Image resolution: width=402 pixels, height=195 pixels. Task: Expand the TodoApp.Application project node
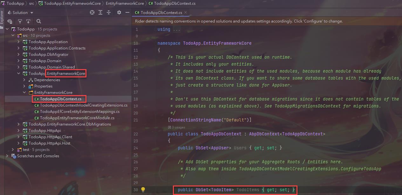pyautogui.click(x=18, y=42)
